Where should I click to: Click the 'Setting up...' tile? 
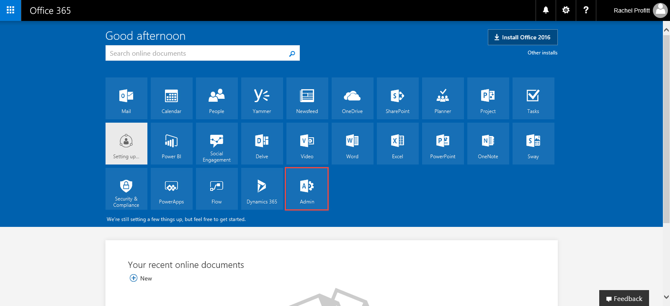tap(126, 144)
